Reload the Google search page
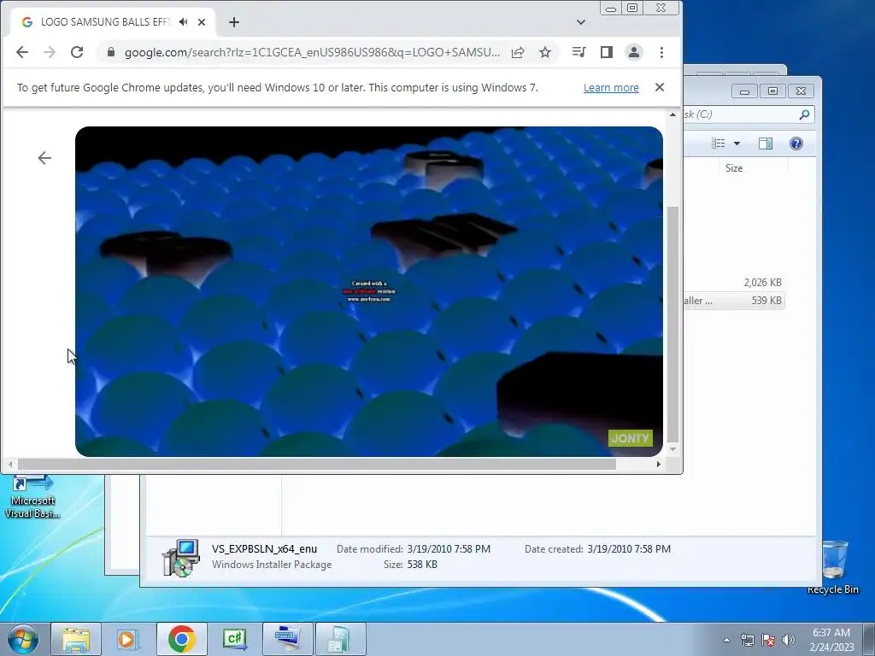 [77, 52]
